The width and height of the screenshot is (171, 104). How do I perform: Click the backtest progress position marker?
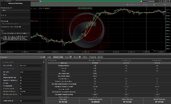click(127, 5)
